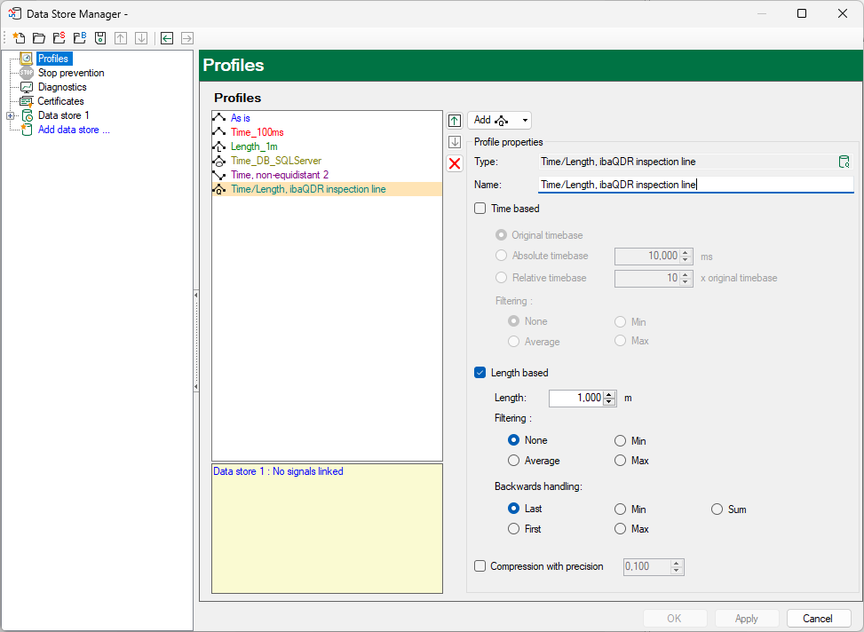Click the Data store 1 database icon
Screen dimensions: 864x632
27,115
